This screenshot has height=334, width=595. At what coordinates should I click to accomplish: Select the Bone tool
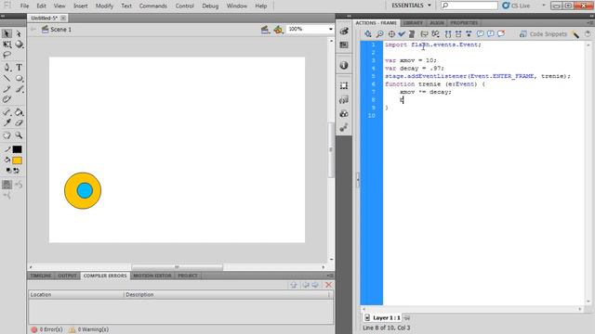[7, 112]
